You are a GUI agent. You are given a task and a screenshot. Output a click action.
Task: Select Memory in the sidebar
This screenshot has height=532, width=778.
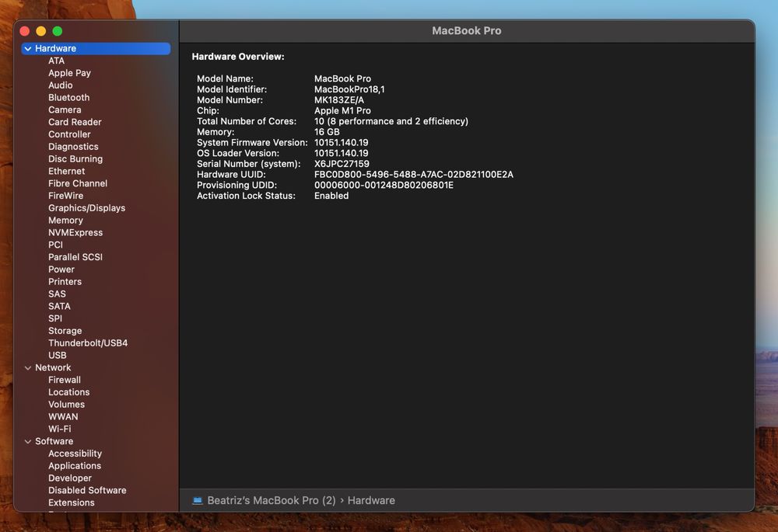[65, 221]
